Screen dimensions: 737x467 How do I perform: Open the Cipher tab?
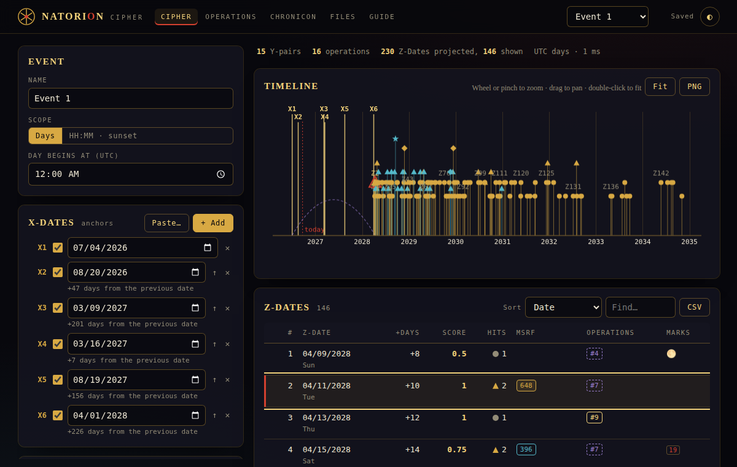pos(176,17)
